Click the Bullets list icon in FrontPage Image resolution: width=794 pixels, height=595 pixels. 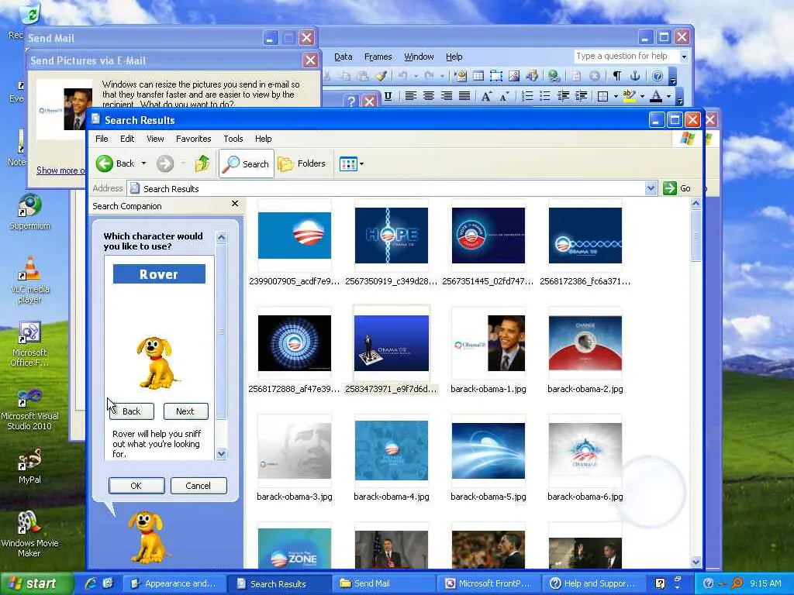click(x=545, y=96)
